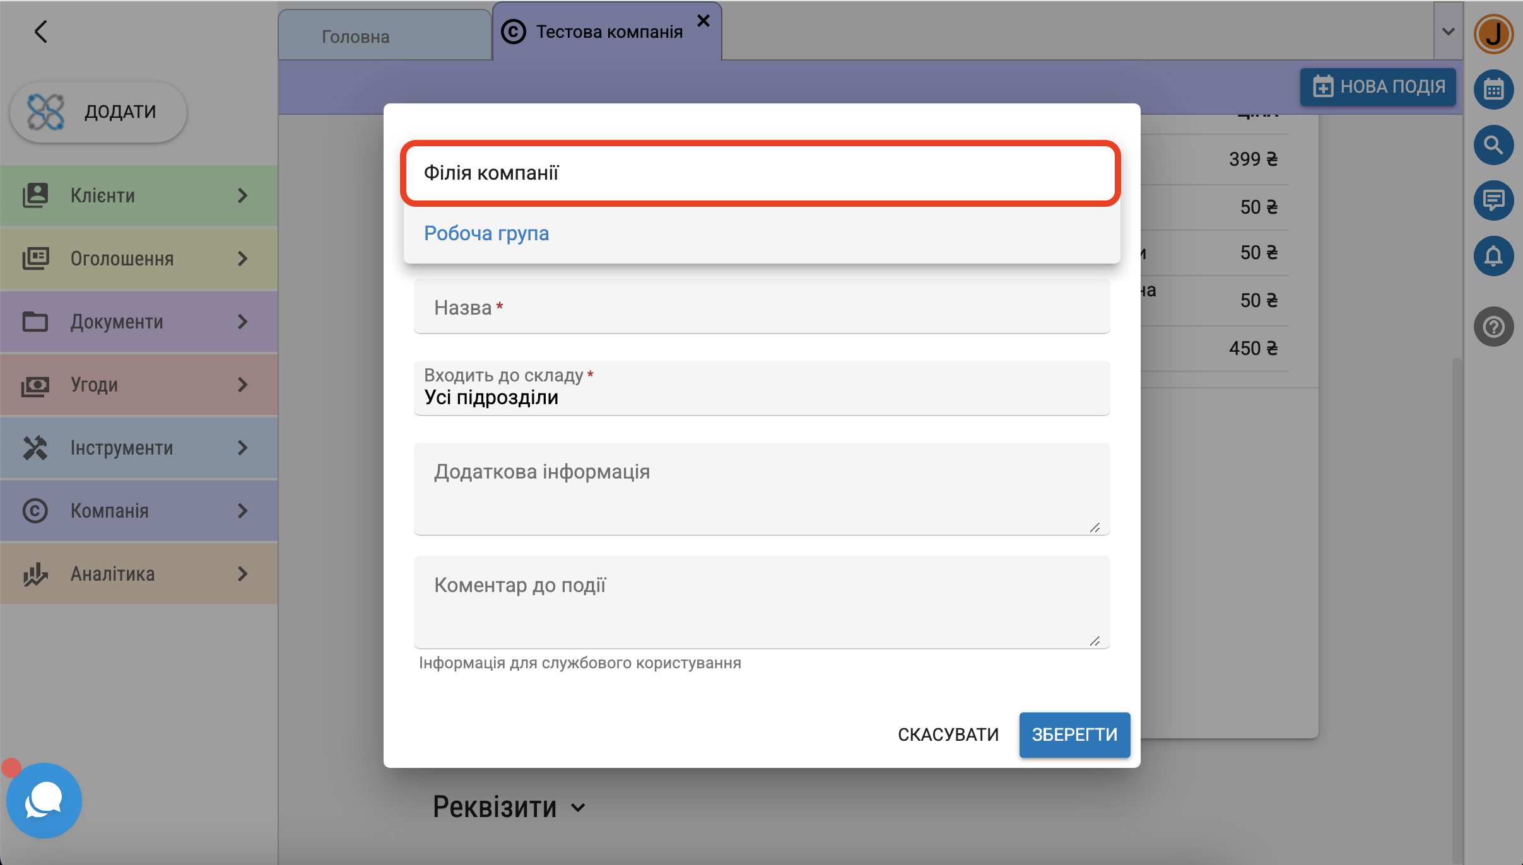The width and height of the screenshot is (1523, 865).
Task: Click СКАСУВАТИ to cancel the dialog
Action: [x=948, y=734]
